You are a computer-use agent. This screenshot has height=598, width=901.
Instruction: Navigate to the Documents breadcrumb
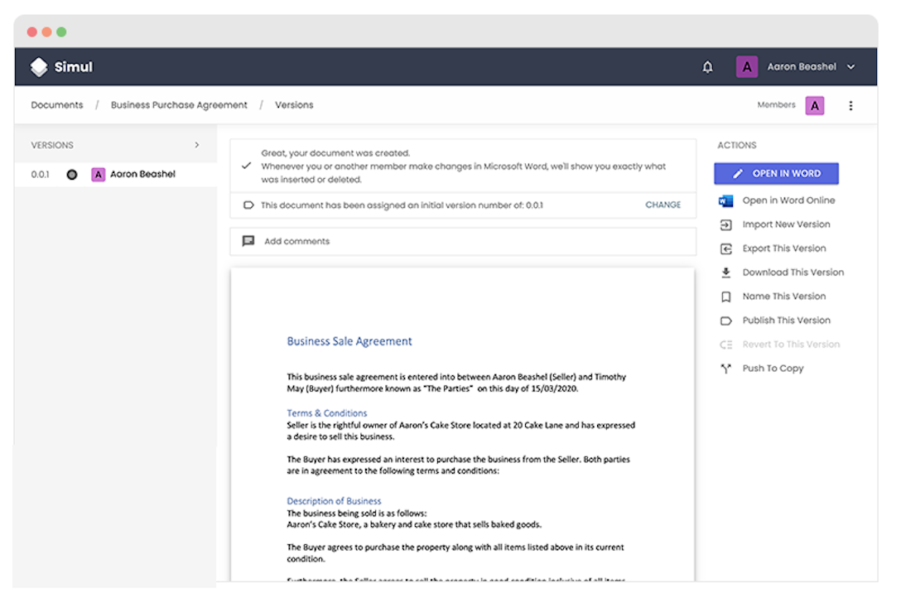pos(56,105)
